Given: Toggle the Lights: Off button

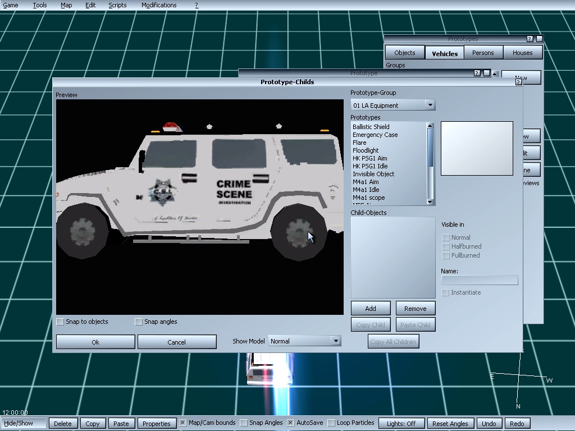Looking at the screenshot, I should tap(401, 423).
